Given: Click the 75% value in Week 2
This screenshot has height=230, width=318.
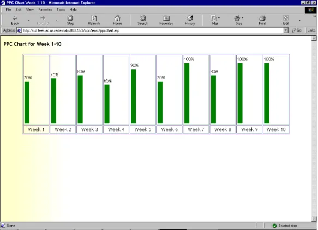Looking at the screenshot, I should click(55, 75).
